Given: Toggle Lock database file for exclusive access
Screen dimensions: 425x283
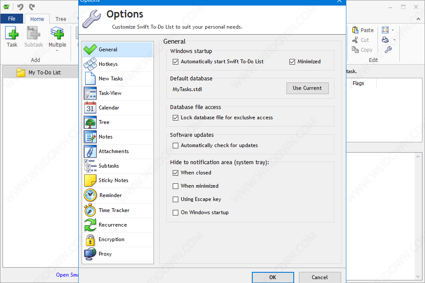Looking at the screenshot, I should tap(176, 118).
